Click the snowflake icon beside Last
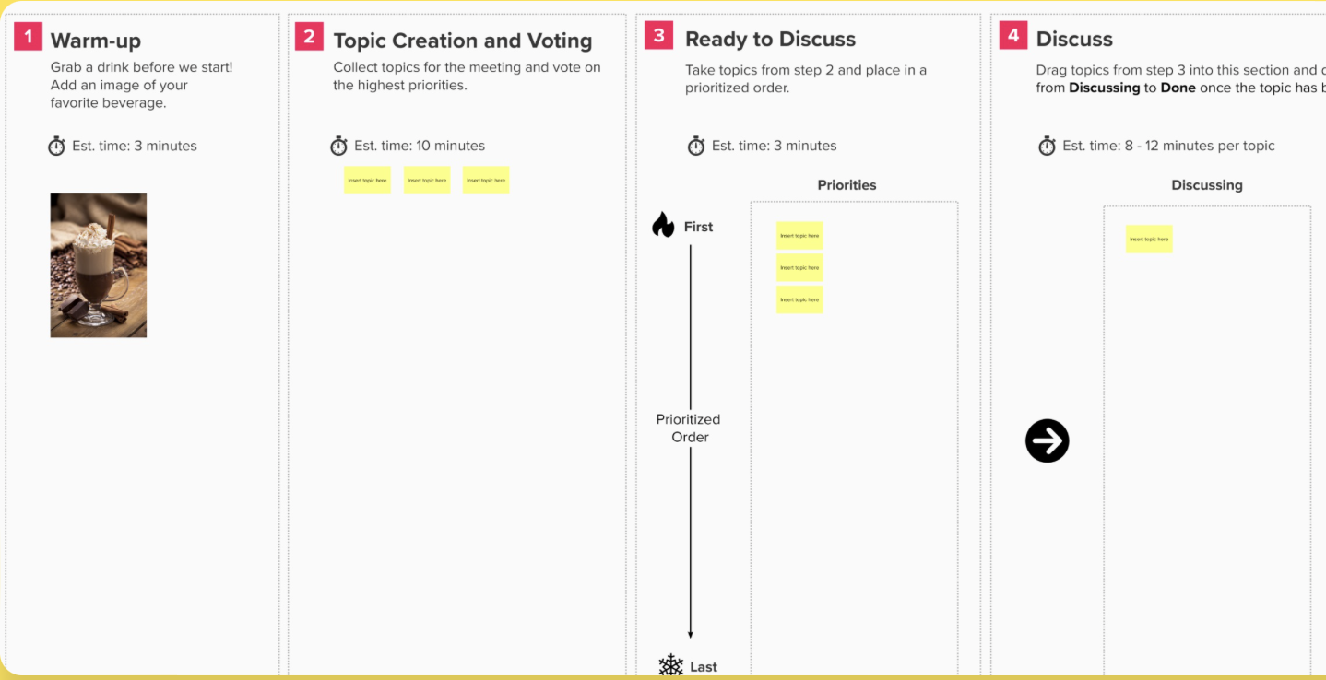 point(670,665)
